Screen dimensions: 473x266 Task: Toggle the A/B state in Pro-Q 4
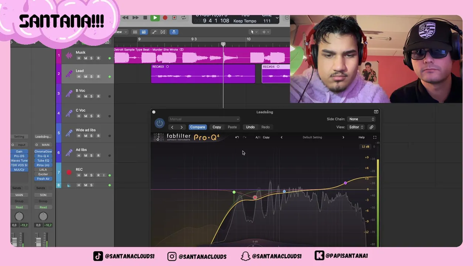258,137
